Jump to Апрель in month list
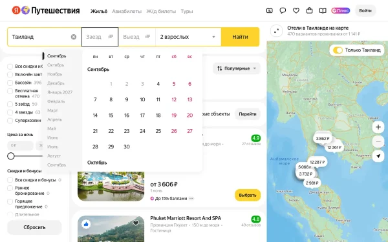Viewport: 388px width, 242px height. point(55,119)
